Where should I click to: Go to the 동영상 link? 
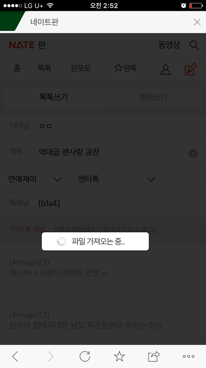169,44
